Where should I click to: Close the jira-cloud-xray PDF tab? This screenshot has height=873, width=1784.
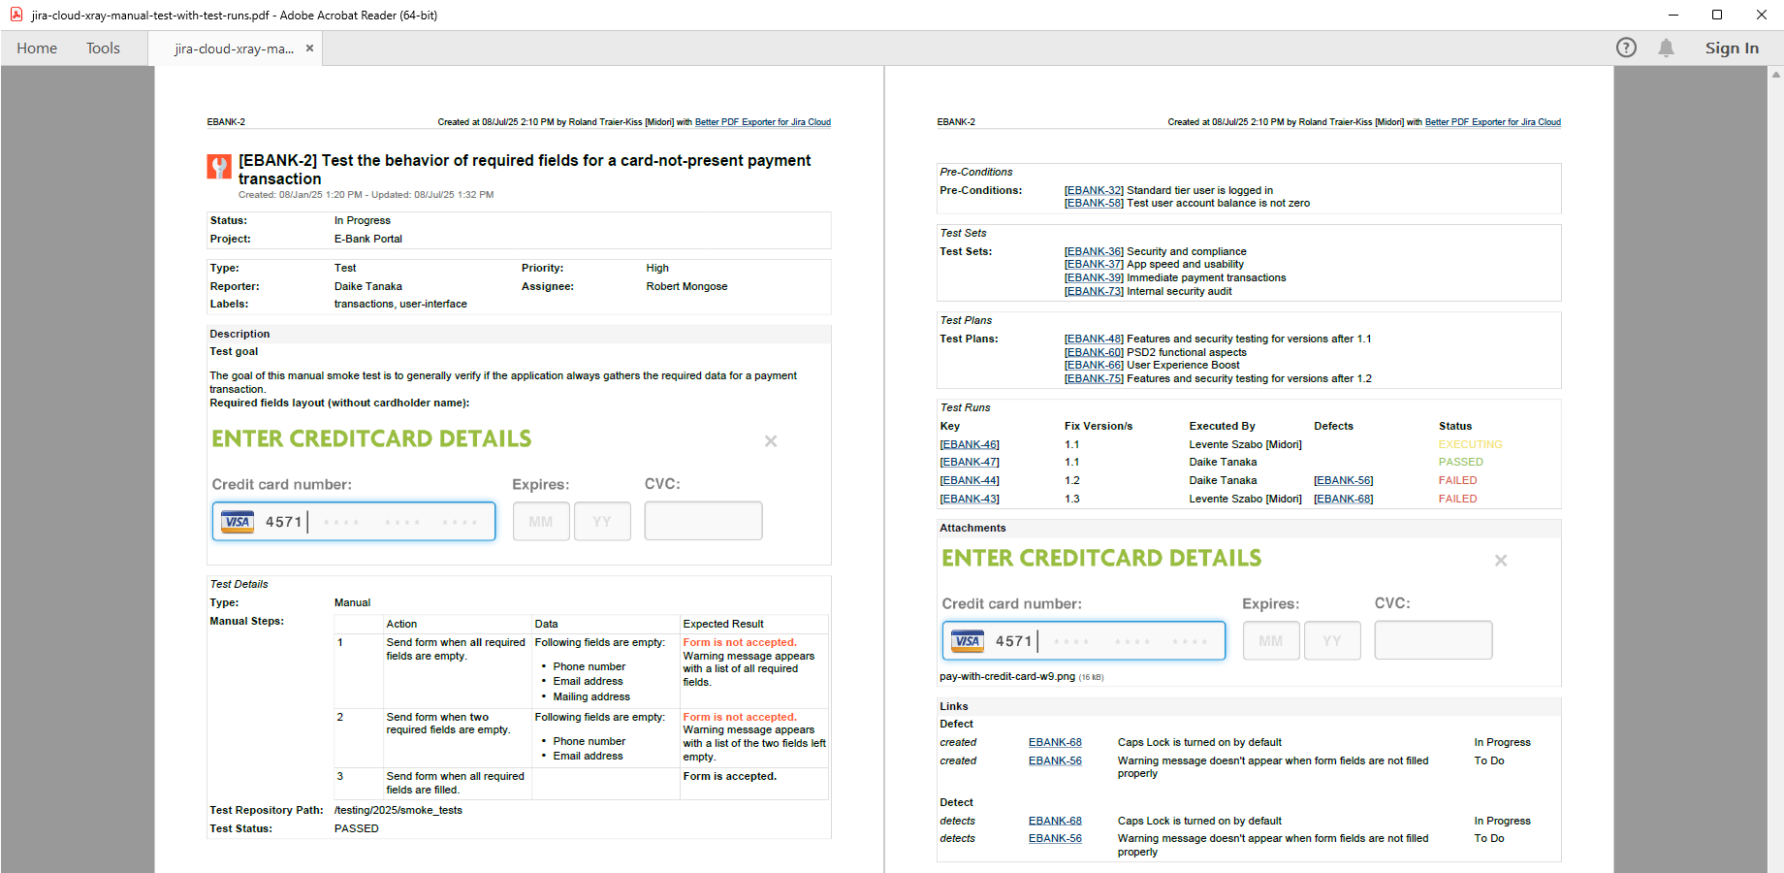[x=309, y=48]
